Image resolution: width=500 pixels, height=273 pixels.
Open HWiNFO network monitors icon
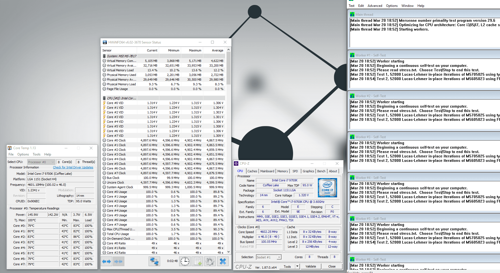(154, 261)
